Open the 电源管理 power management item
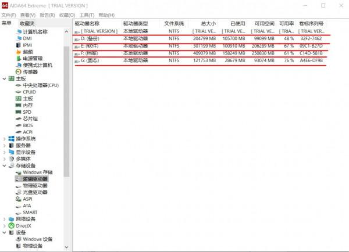The width and height of the screenshot is (349, 252). 19,58
